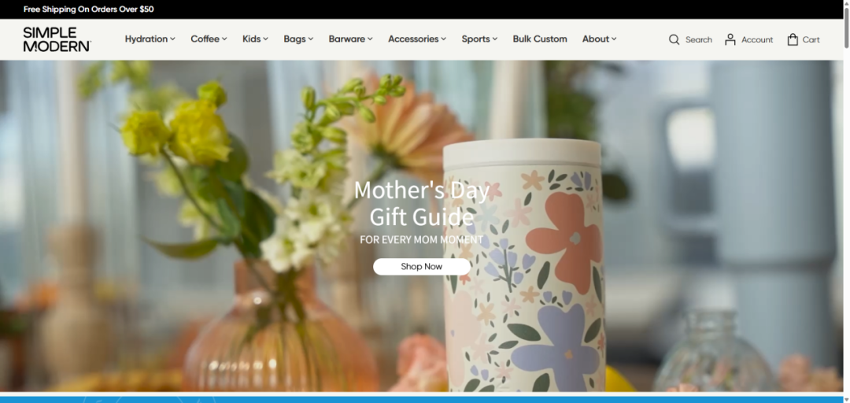This screenshot has height=403, width=850.
Task: Expand the Hydration dropdown menu
Action: (150, 39)
